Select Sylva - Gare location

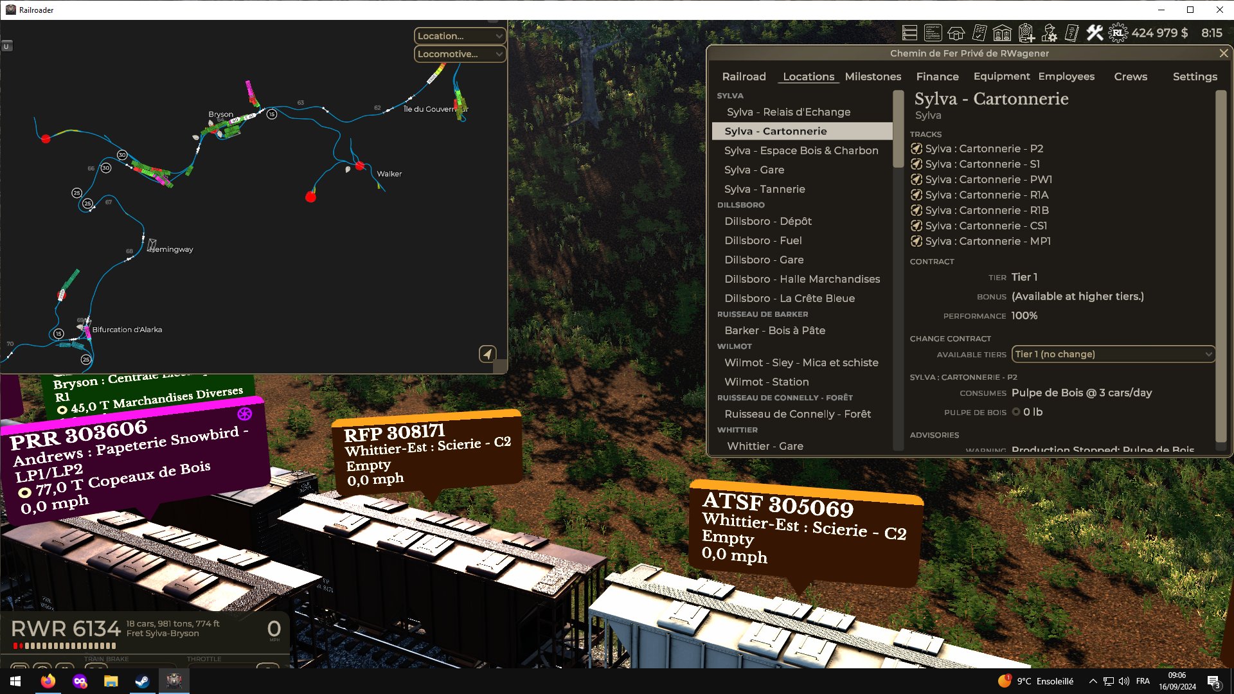point(801,170)
